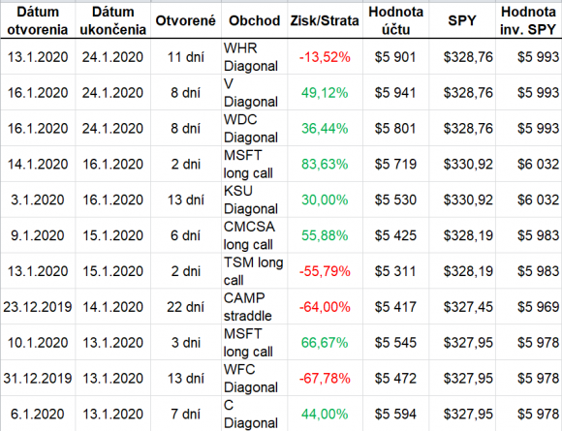
Task: Select the 'SPY' column header
Action: tap(462, 20)
